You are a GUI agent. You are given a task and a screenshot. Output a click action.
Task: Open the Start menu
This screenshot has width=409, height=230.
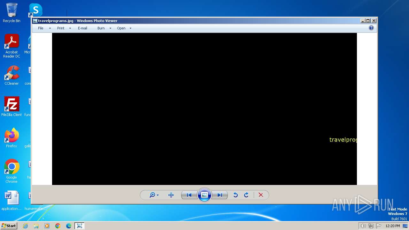[x=9, y=226]
